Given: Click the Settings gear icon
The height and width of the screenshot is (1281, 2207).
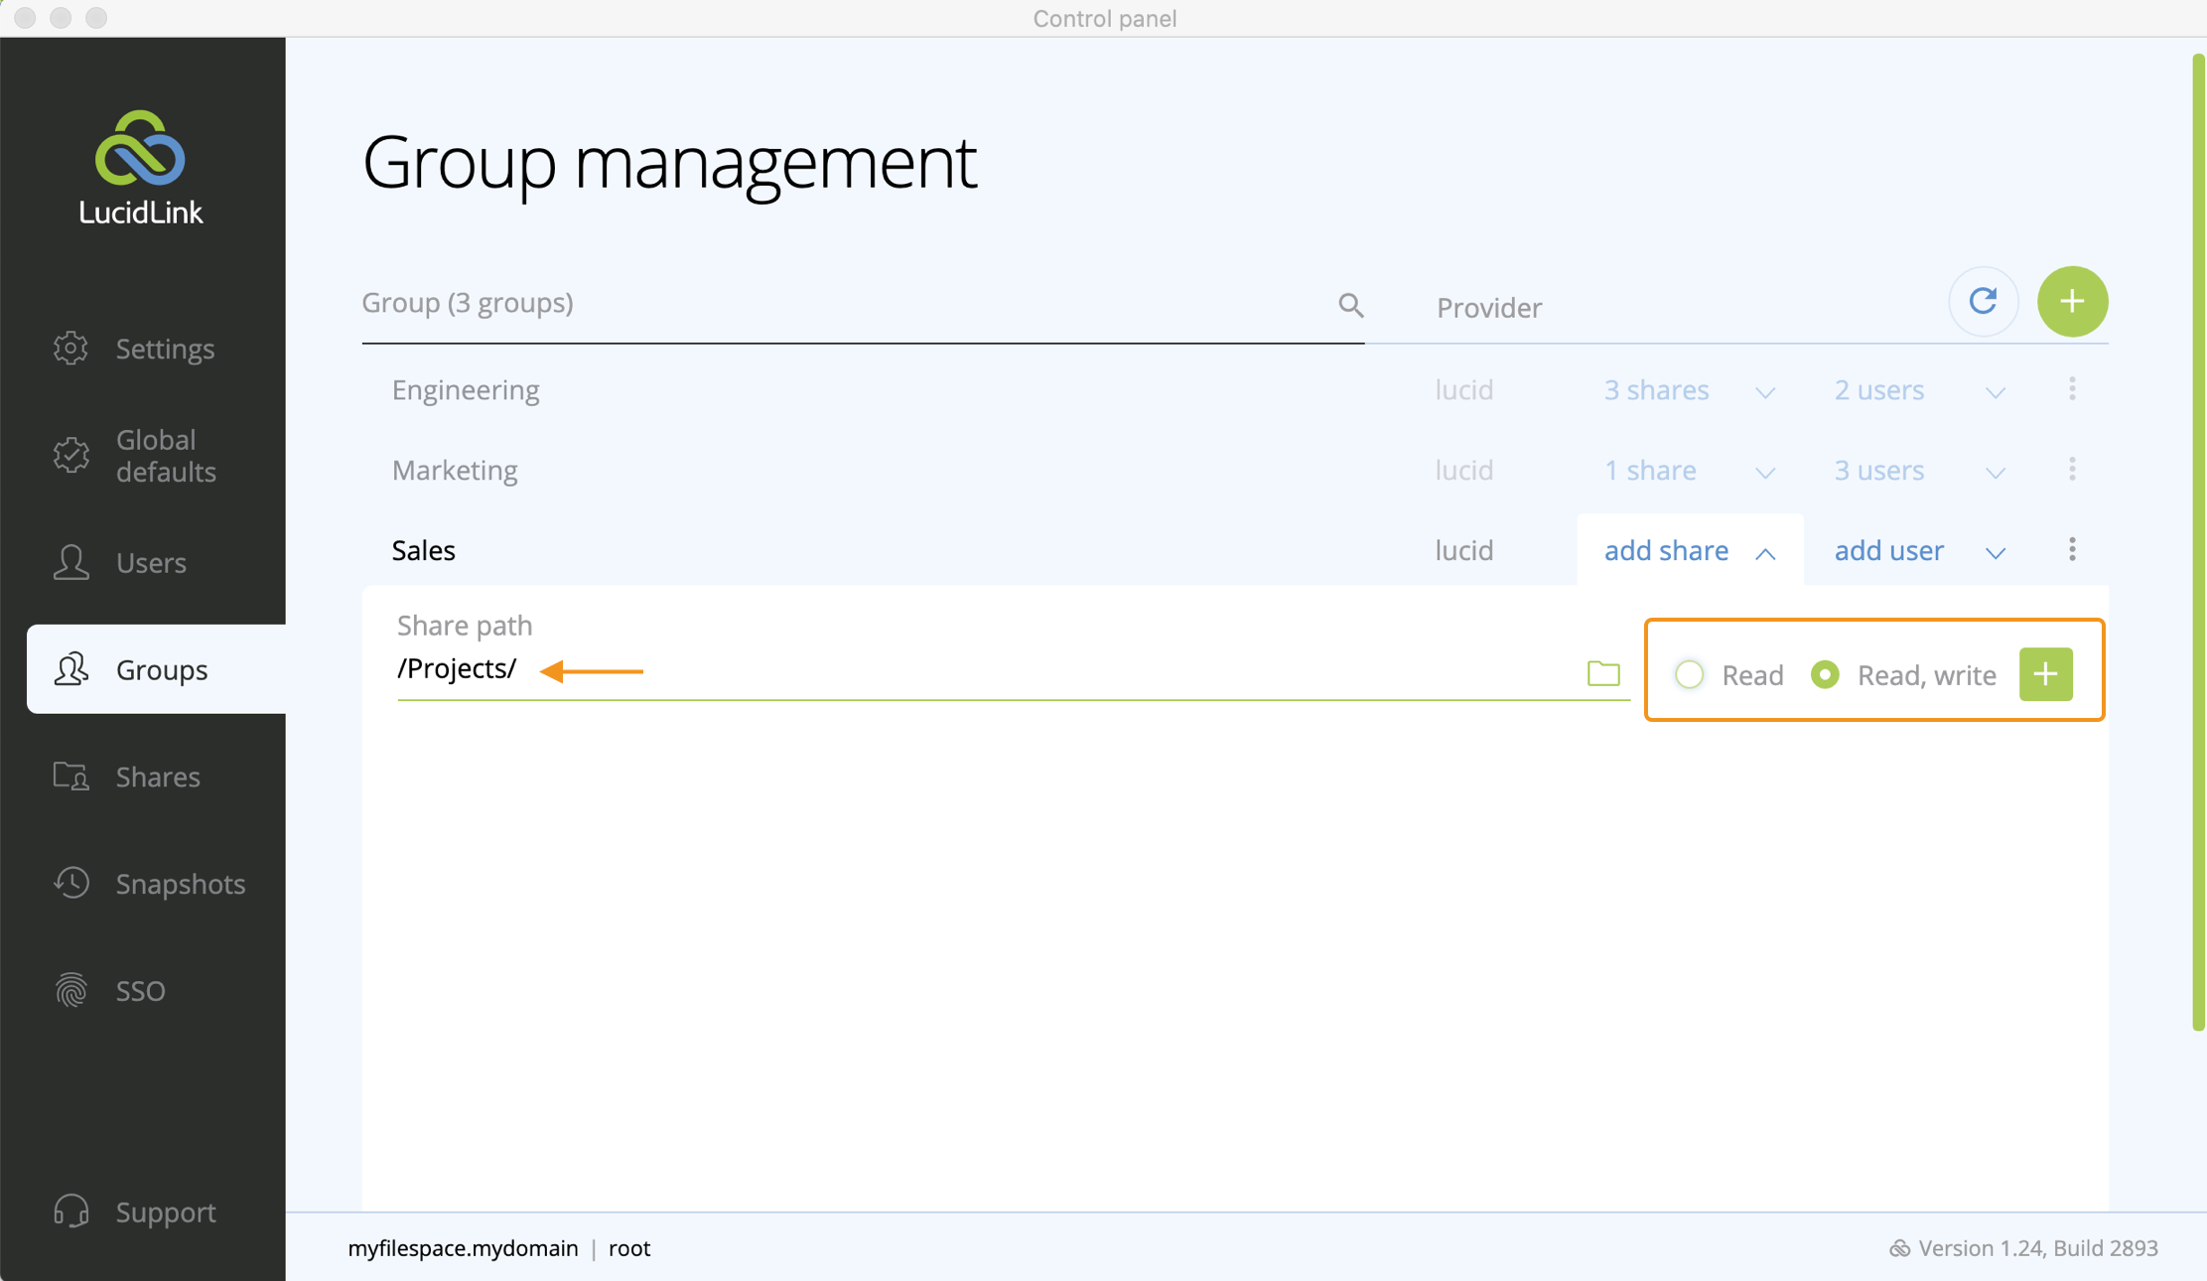Looking at the screenshot, I should (x=70, y=349).
